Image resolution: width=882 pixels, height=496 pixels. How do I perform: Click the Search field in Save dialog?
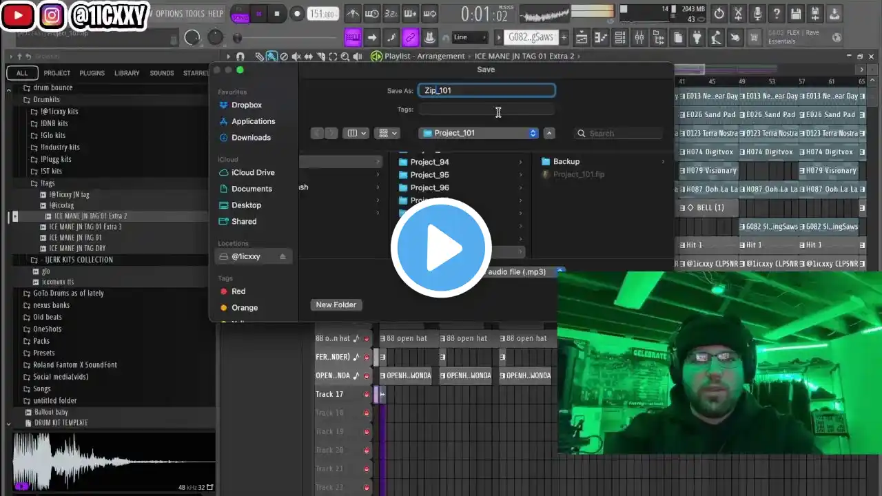pos(618,133)
